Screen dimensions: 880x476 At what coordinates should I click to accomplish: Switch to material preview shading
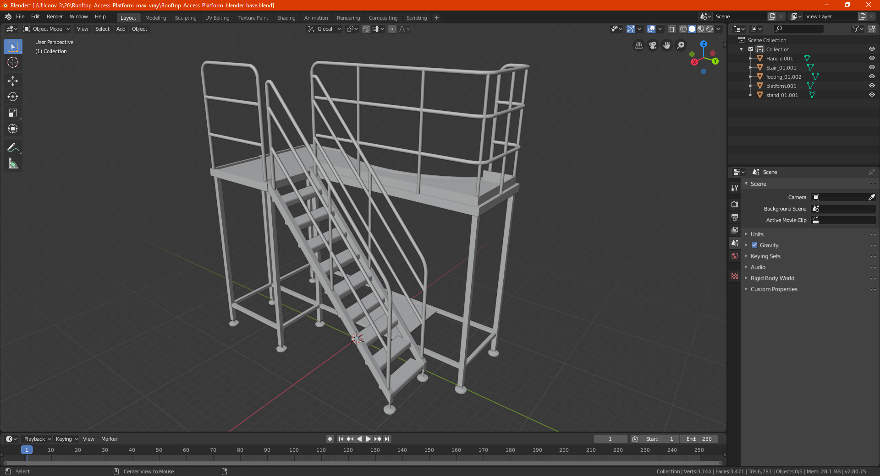point(701,29)
